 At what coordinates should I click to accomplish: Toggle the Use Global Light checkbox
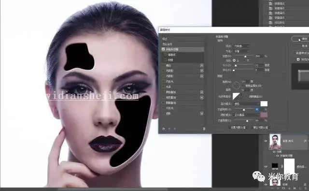coord(243,86)
